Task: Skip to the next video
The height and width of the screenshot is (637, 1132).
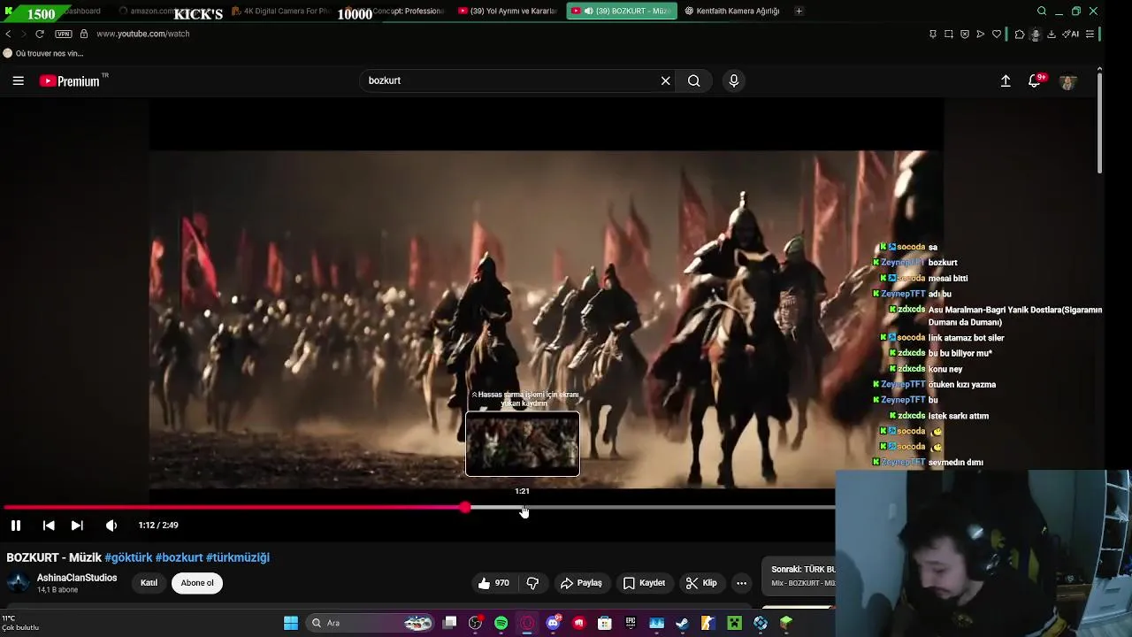Action: pos(77,526)
